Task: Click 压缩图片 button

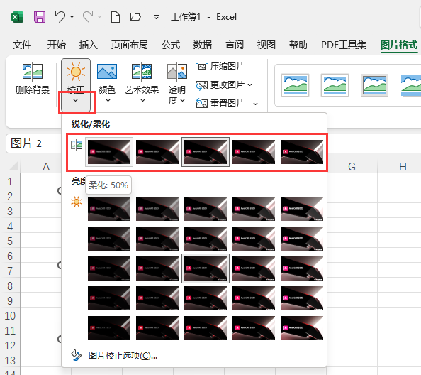Action: pos(220,67)
